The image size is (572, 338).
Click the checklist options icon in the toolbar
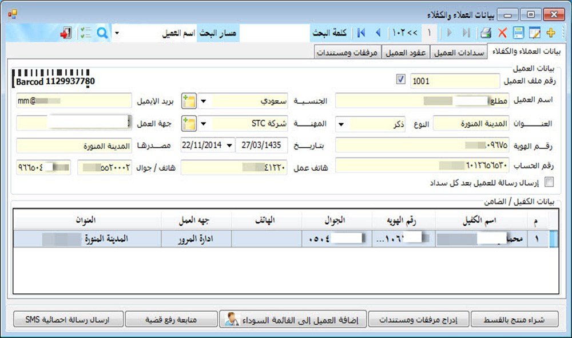click(86, 33)
